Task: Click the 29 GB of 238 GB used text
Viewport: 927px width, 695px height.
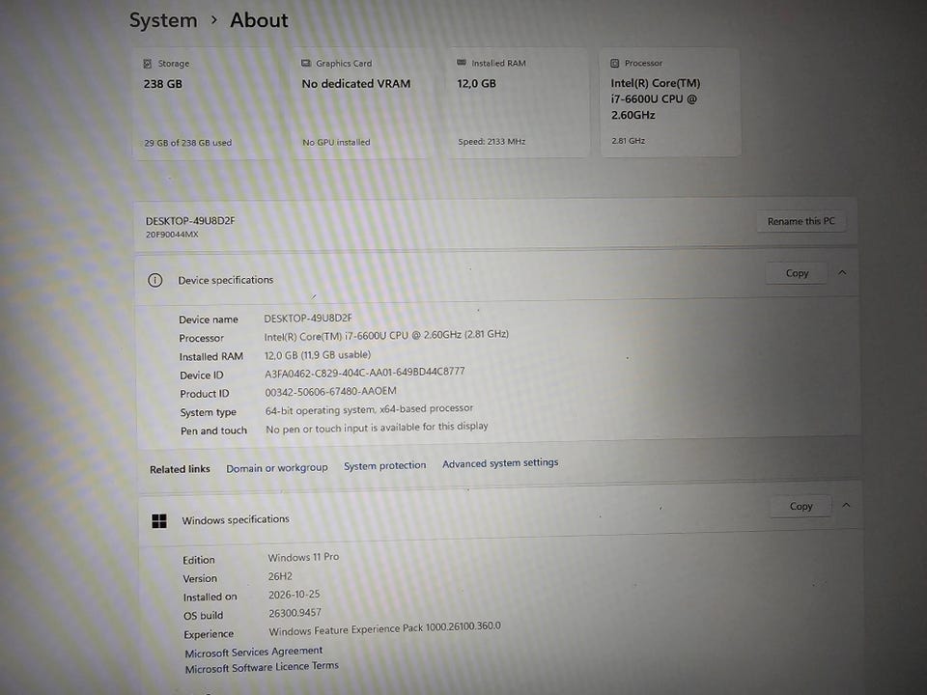Action: click(x=188, y=143)
